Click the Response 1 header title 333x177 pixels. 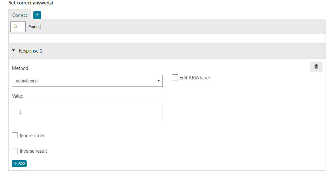pyautogui.click(x=31, y=51)
